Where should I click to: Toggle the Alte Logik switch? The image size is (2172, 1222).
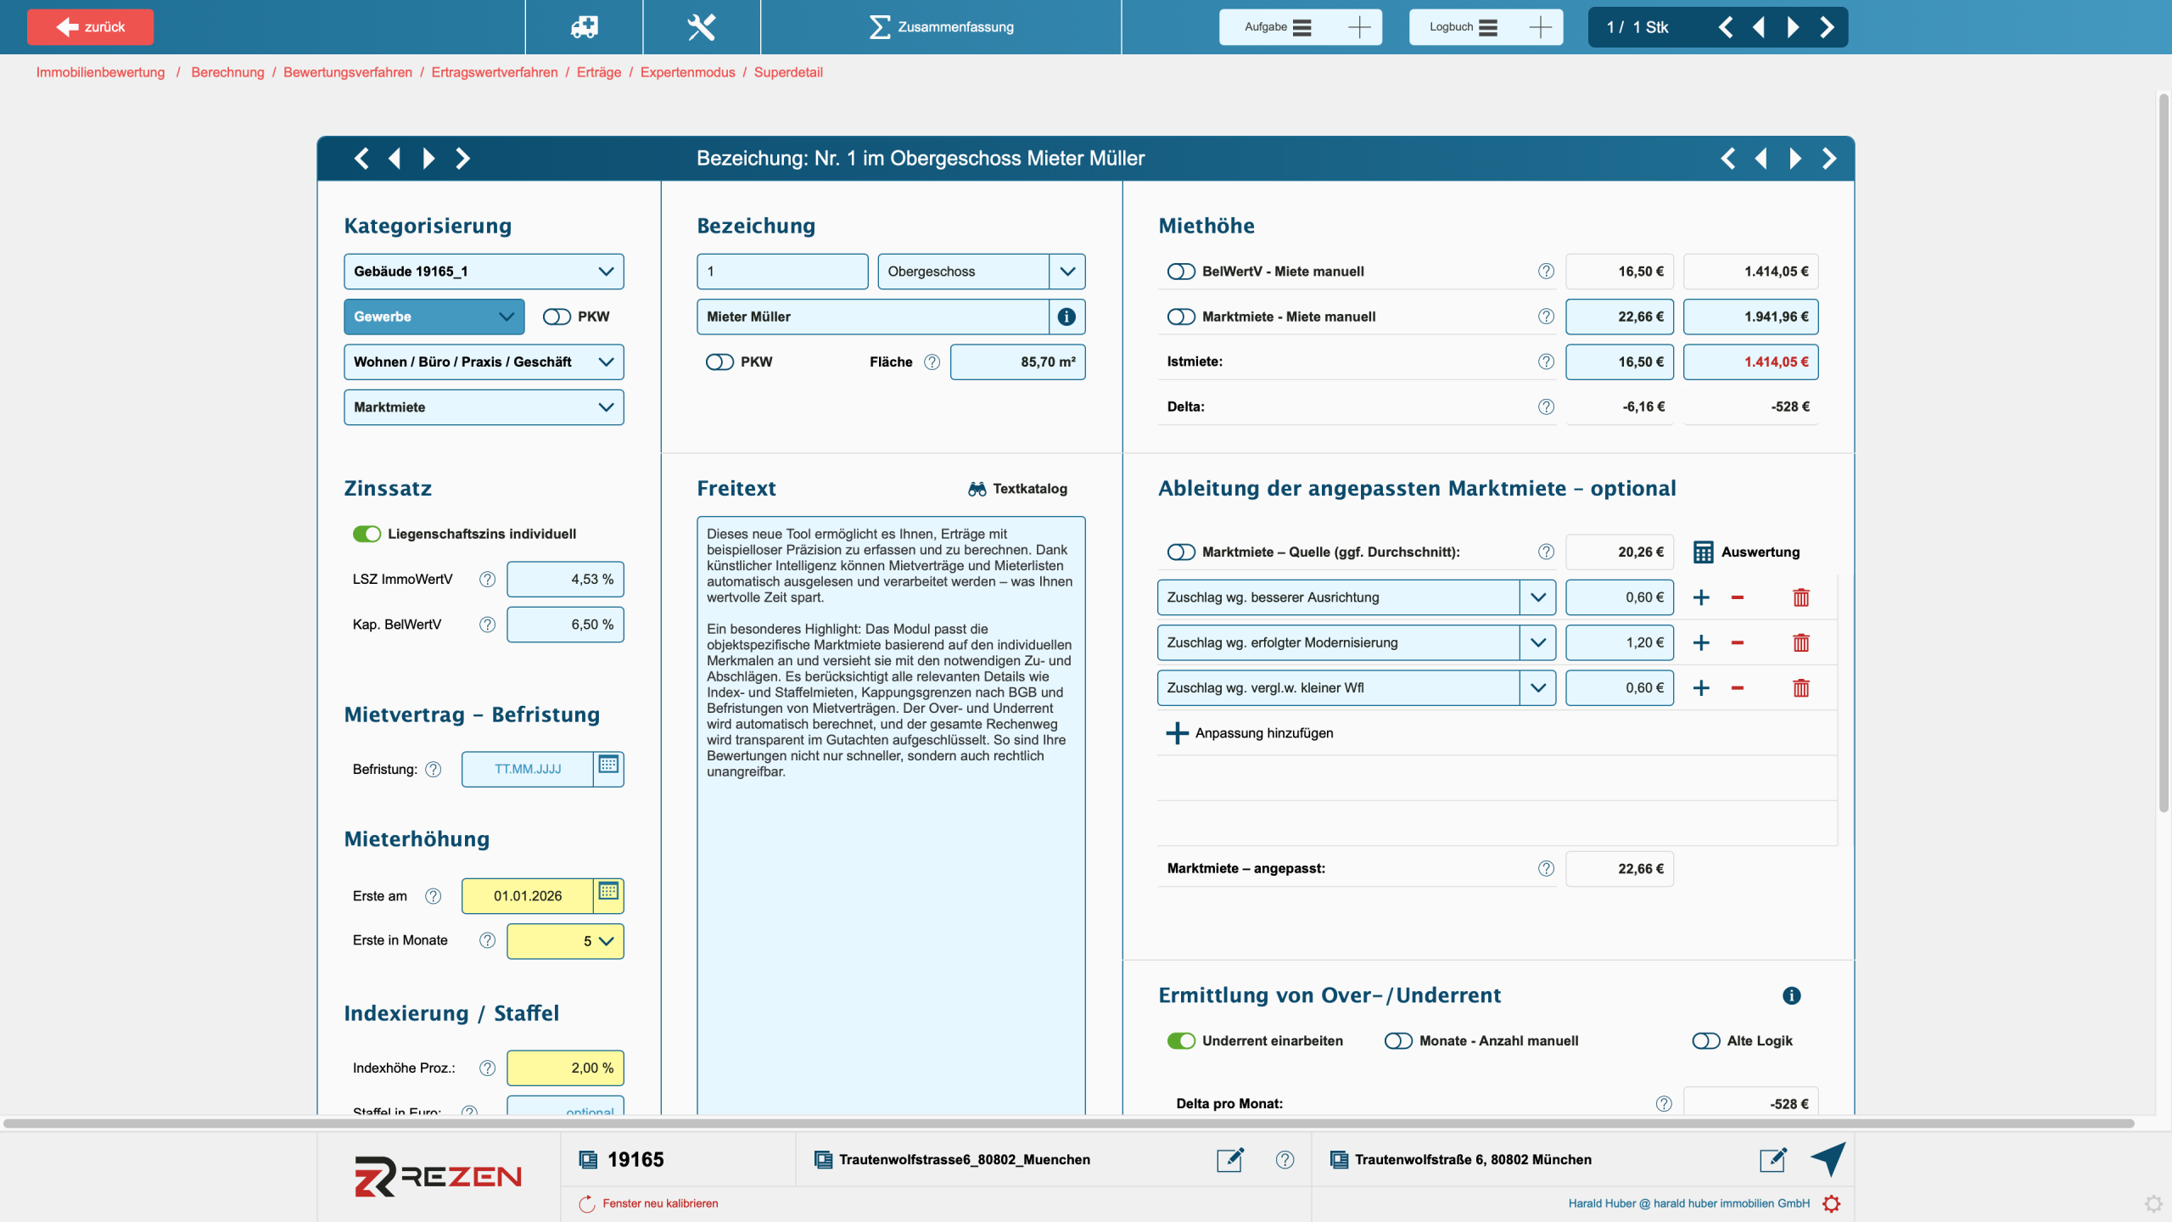(x=1705, y=1041)
